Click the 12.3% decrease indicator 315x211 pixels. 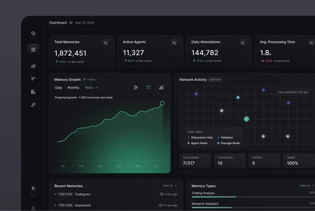pos(266,61)
